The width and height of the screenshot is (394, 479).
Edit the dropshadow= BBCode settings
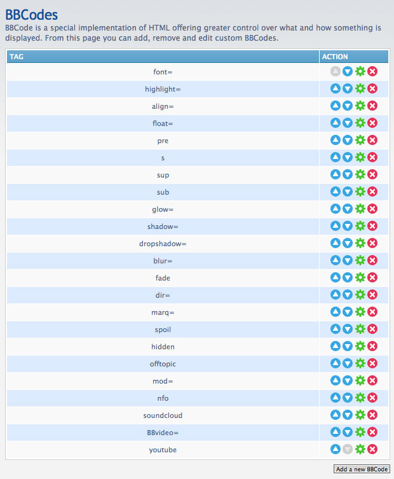coord(360,243)
